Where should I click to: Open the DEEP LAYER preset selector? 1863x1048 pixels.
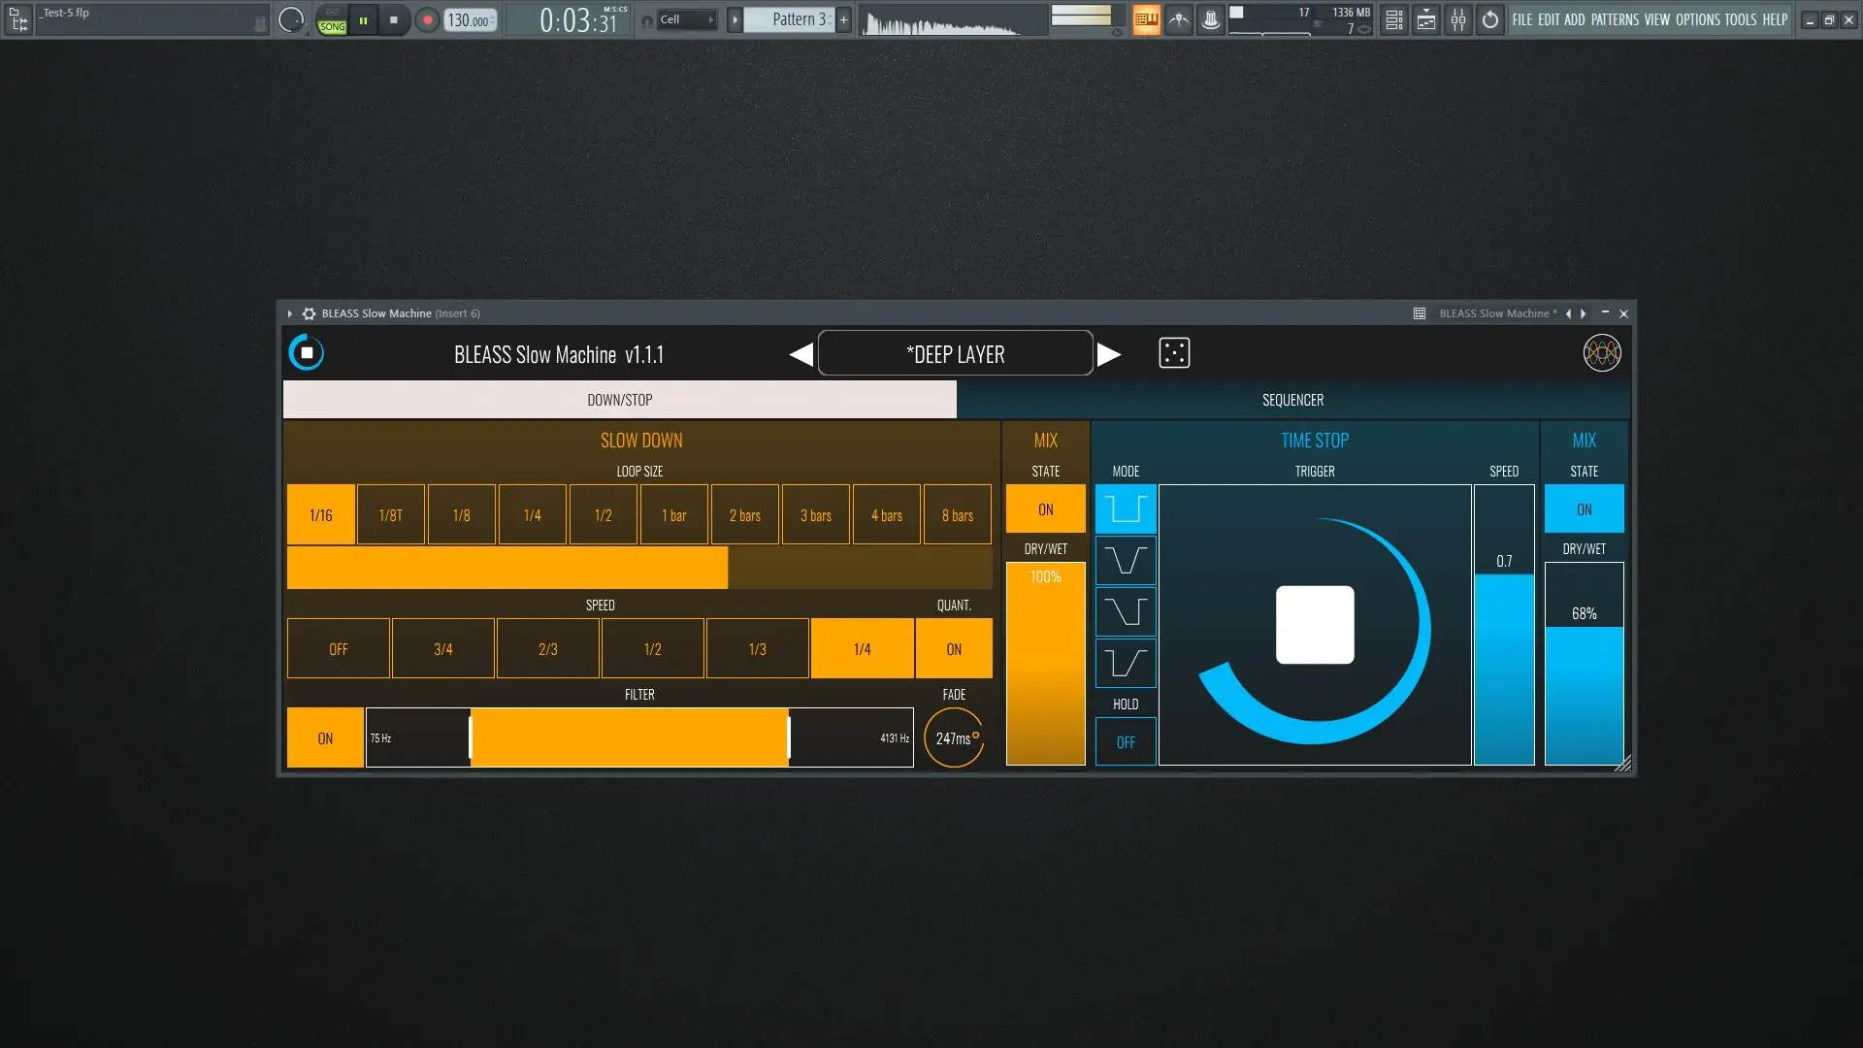click(x=955, y=354)
